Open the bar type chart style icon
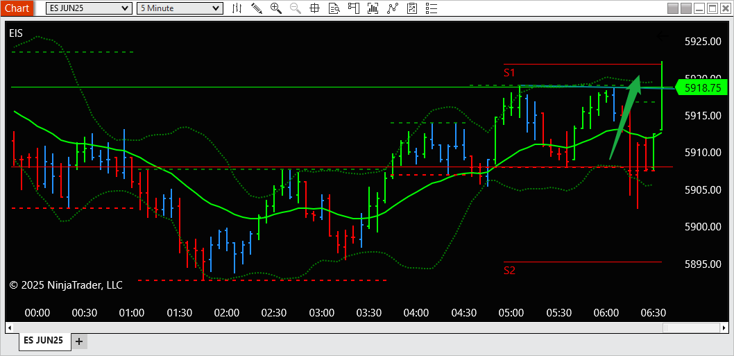Viewport: 734px width, 356px height. click(237, 8)
